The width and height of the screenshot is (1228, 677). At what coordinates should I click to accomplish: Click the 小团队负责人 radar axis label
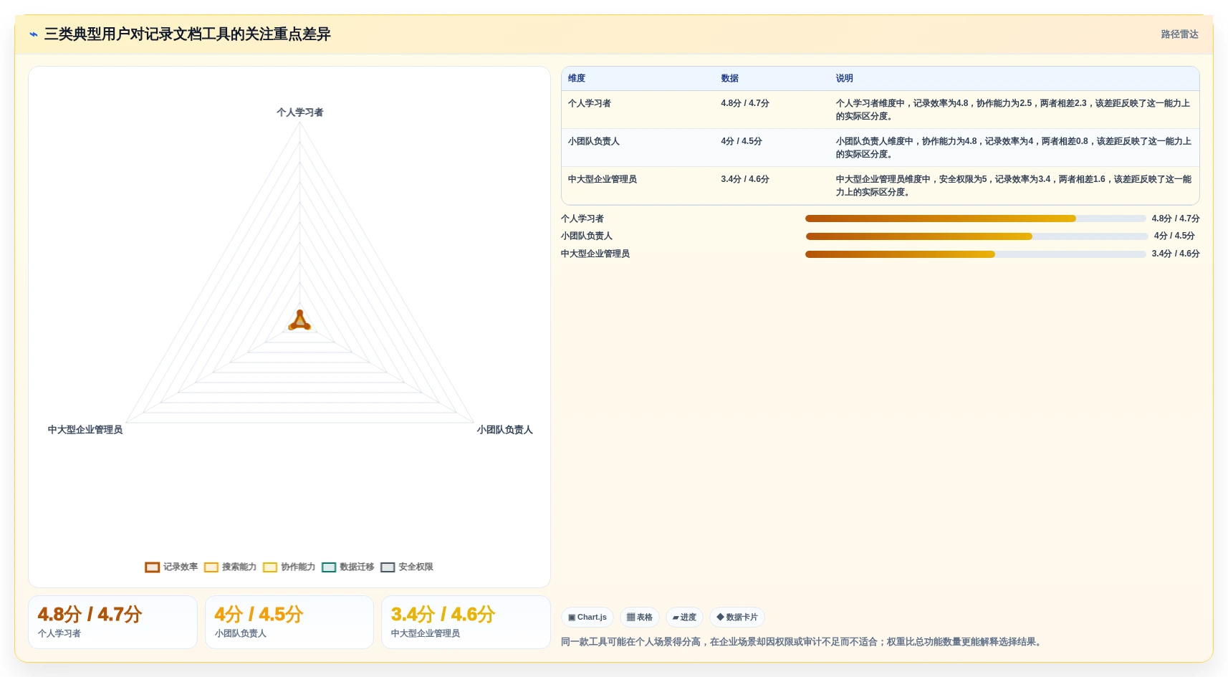[505, 430]
